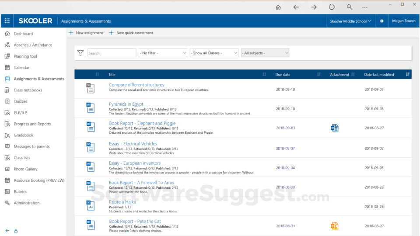
Task: Open Planning tool in sidebar
Action: (25, 56)
